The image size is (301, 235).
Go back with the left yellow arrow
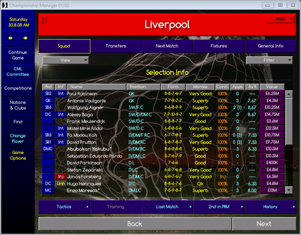click(10, 38)
